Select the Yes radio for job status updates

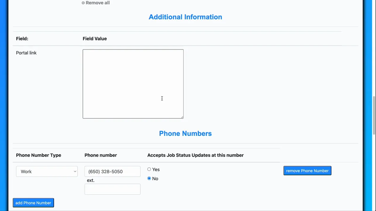pos(149,169)
